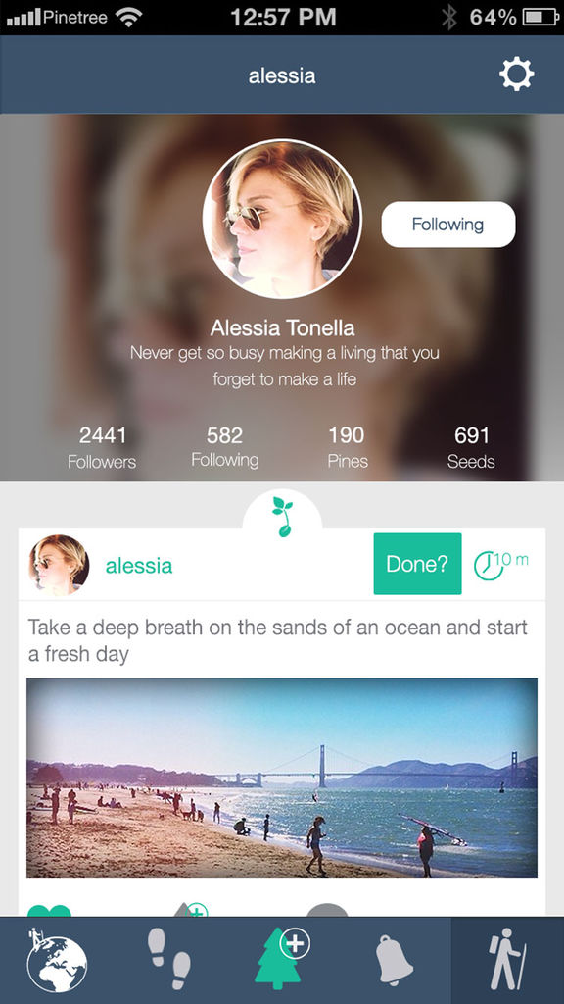Viewport: 564px width, 1004px height.
Task: Open the settings gear icon
Action: tap(516, 75)
